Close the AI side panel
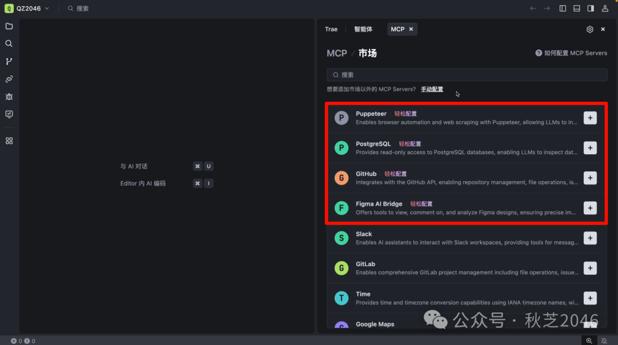This screenshot has width=618, height=345. pos(603,29)
